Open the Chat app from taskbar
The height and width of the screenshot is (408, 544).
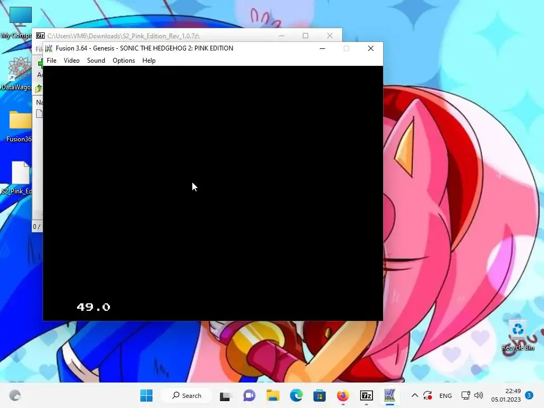[249, 395]
